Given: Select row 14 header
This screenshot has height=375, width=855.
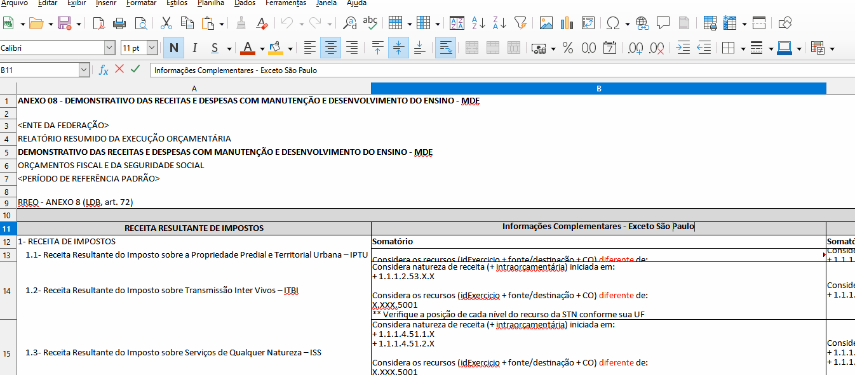Looking at the screenshot, I should tap(8, 291).
